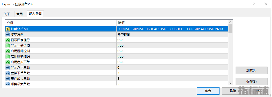Click the boolean icon beside 启用虚拟下单
This screenshot has width=272, height=97.
coord(8,62)
